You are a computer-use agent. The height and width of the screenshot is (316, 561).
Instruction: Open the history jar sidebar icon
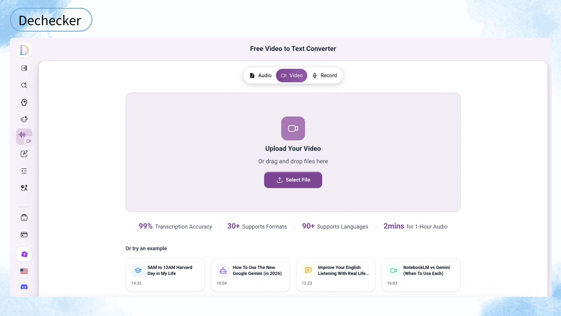[x=24, y=218]
